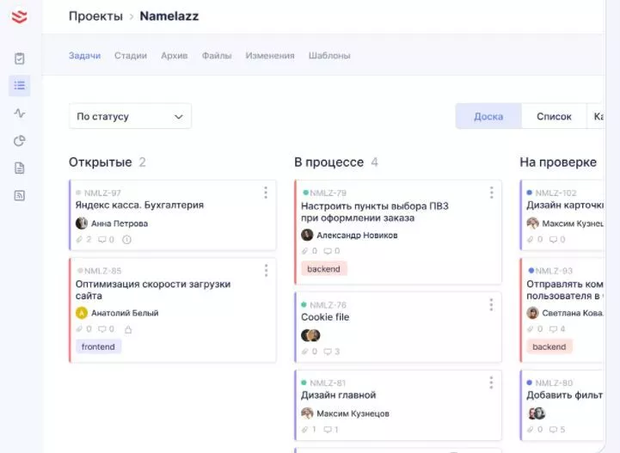Open the По статусу grouping dropdown
Screen dimensions: 620x453
130,116
